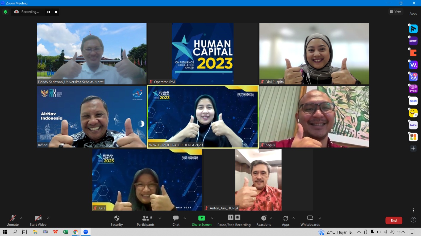Open the volume control in system tray

tap(392, 232)
